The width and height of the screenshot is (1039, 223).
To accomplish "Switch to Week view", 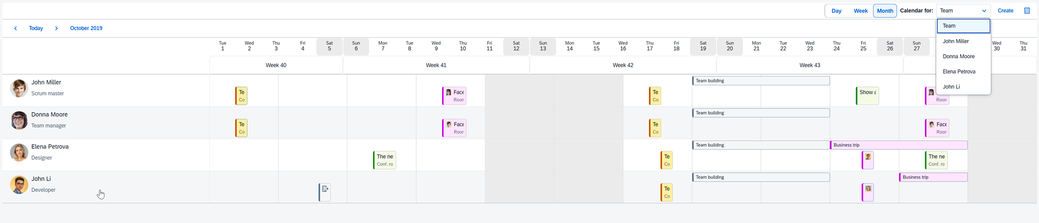I will click(860, 11).
